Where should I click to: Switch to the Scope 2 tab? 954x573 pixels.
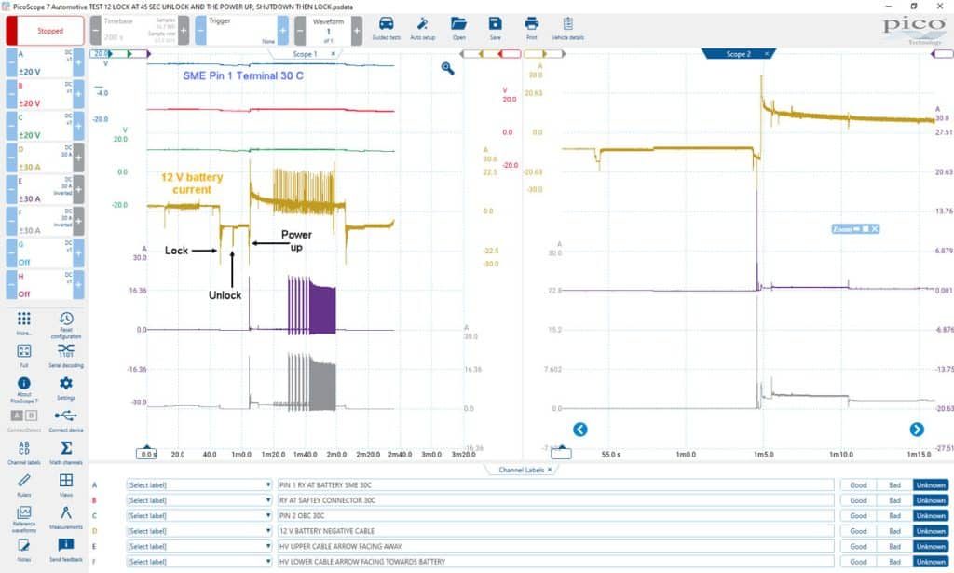coord(738,54)
